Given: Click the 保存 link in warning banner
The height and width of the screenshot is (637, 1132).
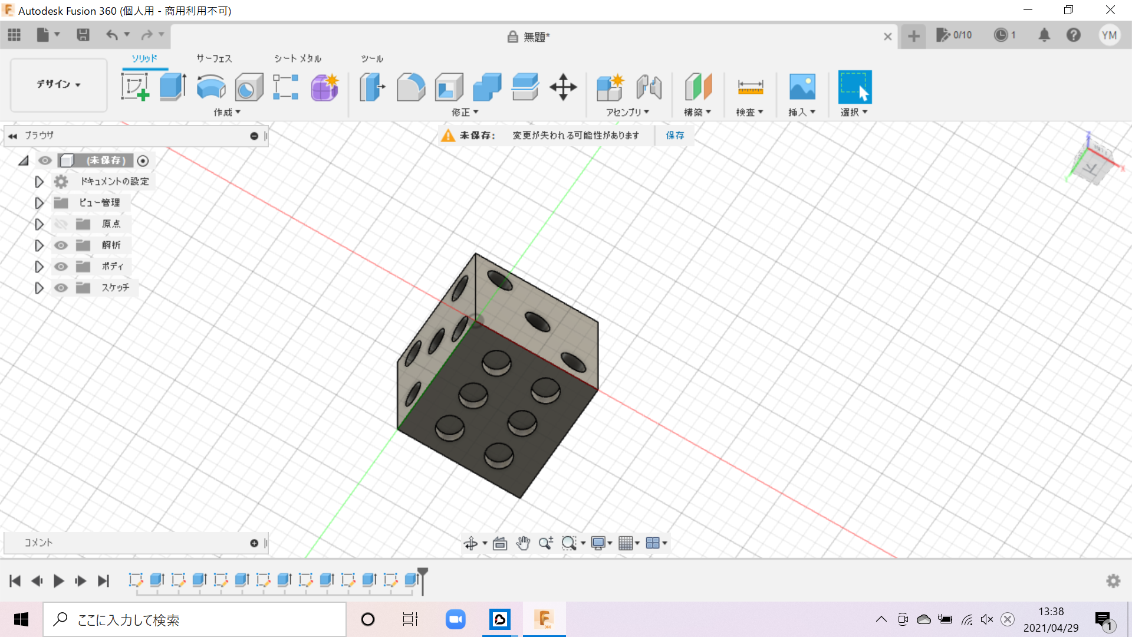Looking at the screenshot, I should (675, 135).
